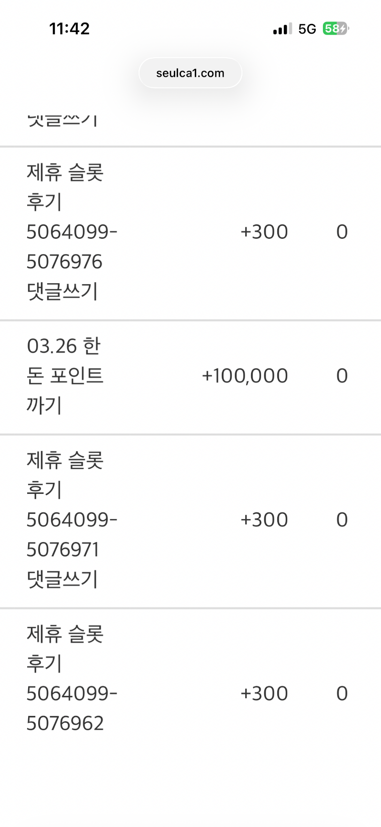Viewport: 381px width, 827px height.
Task: Tap the 11:42 clock in status bar
Action: tap(70, 29)
